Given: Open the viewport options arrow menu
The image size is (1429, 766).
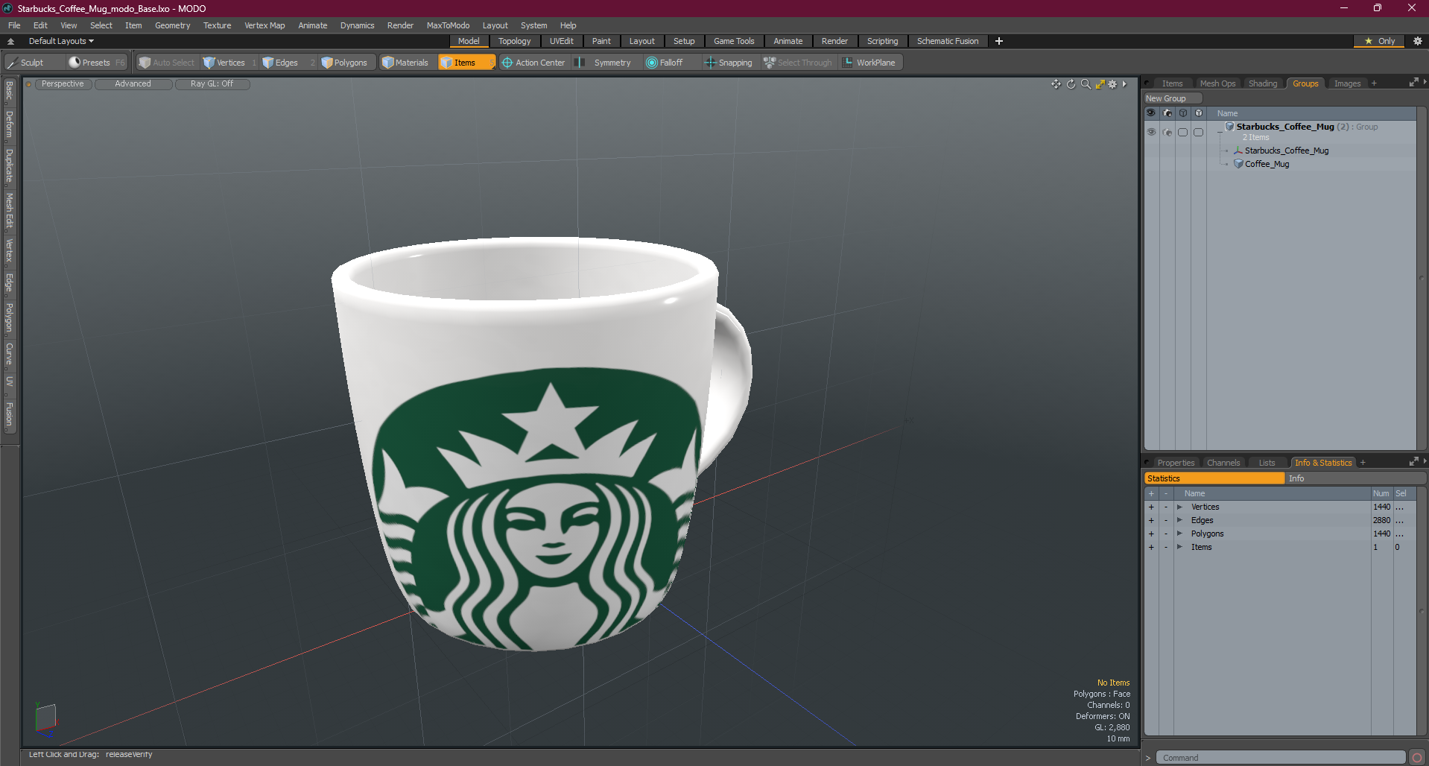Looking at the screenshot, I should tap(1124, 84).
